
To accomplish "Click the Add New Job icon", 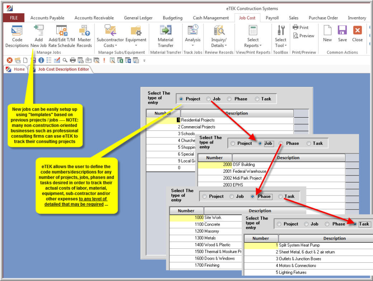I will (x=38, y=35).
